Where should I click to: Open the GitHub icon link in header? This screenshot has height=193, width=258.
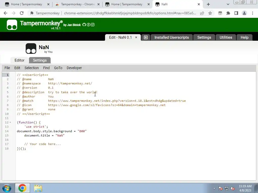pos(84,25)
